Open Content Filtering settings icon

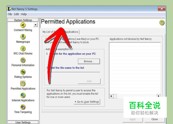(23, 25)
